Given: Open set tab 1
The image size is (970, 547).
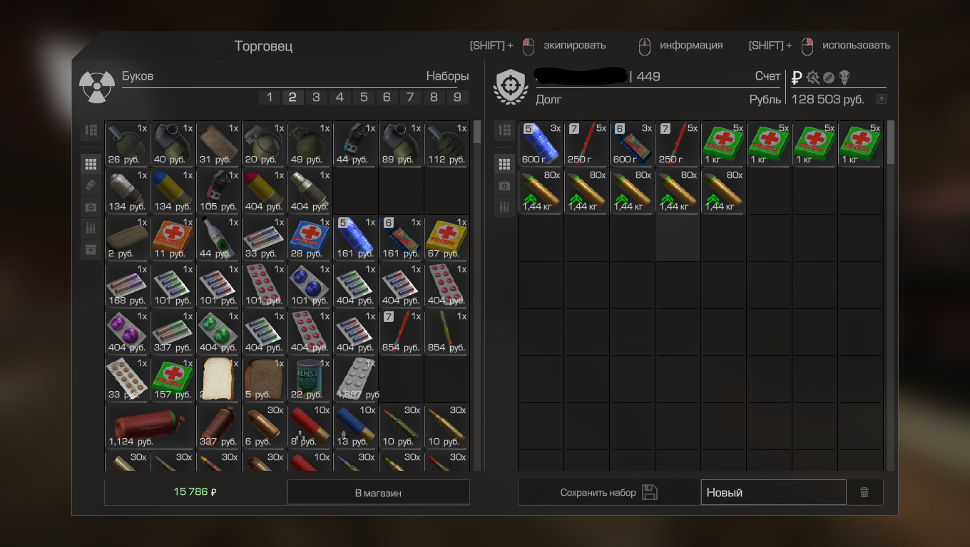Looking at the screenshot, I should point(270,98).
